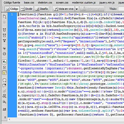Open screen.css related file tab
The height and width of the screenshot is (124, 124).
(x=62, y=3)
